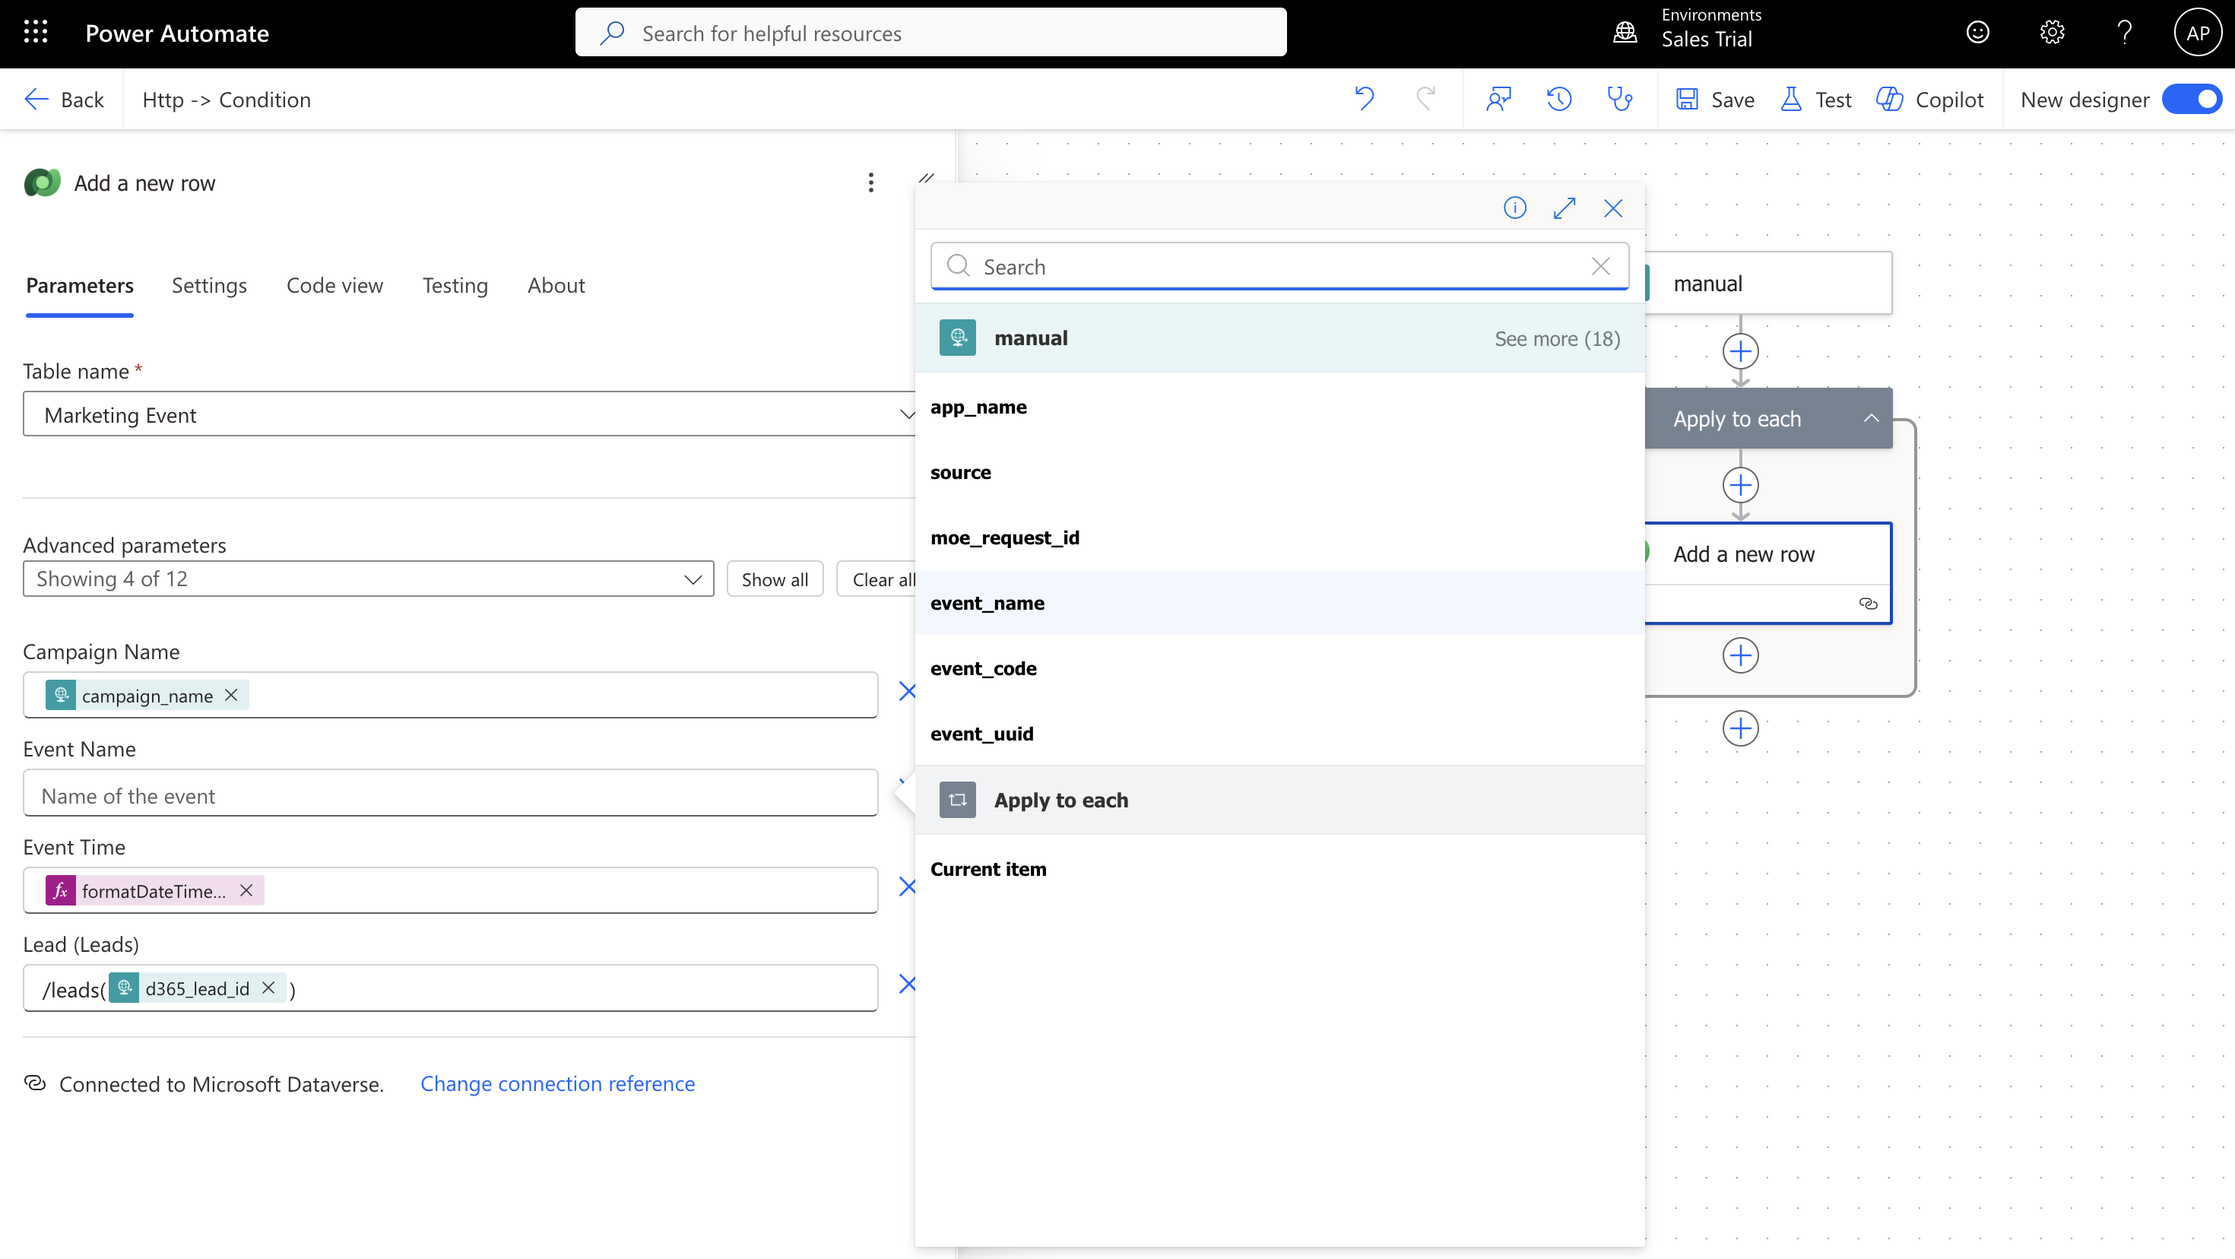2235x1259 pixels.
Task: Open the Add a new row more options menu
Action: (x=870, y=182)
